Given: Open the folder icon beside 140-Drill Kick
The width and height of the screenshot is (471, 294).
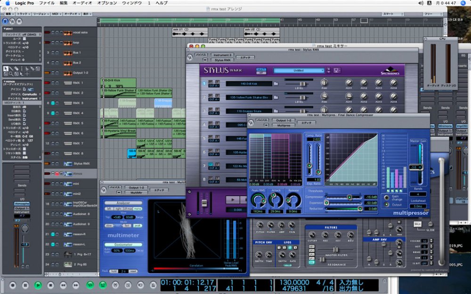Looking at the screenshot, I should tap(276, 84).
